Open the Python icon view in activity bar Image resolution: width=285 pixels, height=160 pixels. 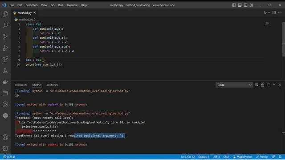(x=5, y=116)
